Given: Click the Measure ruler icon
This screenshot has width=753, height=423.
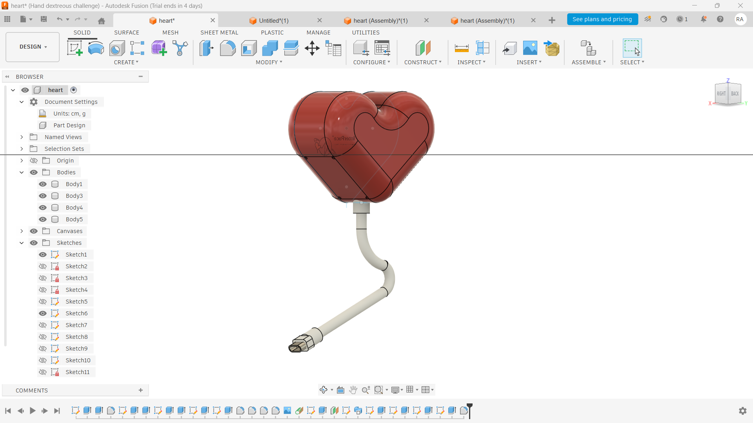Looking at the screenshot, I should pos(462,48).
